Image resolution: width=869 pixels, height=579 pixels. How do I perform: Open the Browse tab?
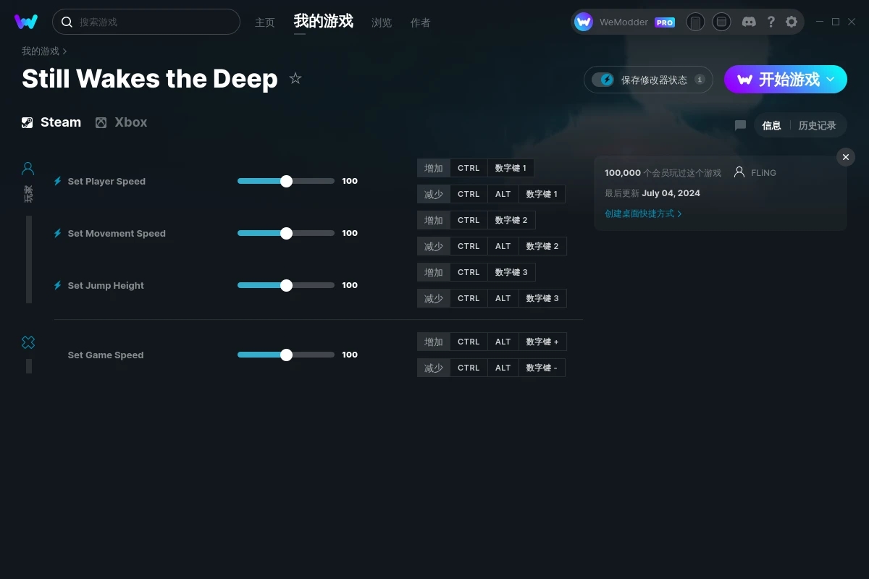pos(382,22)
